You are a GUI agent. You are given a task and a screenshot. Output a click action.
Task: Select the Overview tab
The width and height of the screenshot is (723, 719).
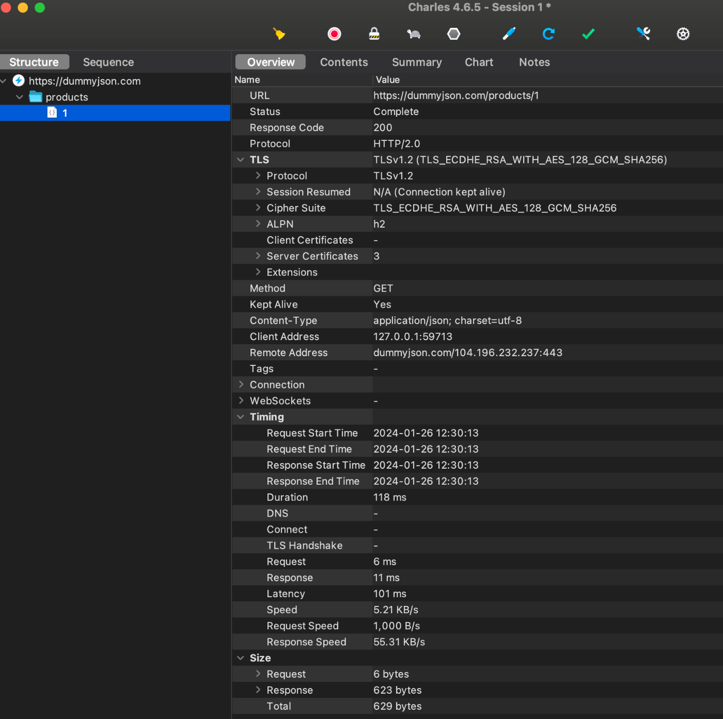pyautogui.click(x=271, y=62)
